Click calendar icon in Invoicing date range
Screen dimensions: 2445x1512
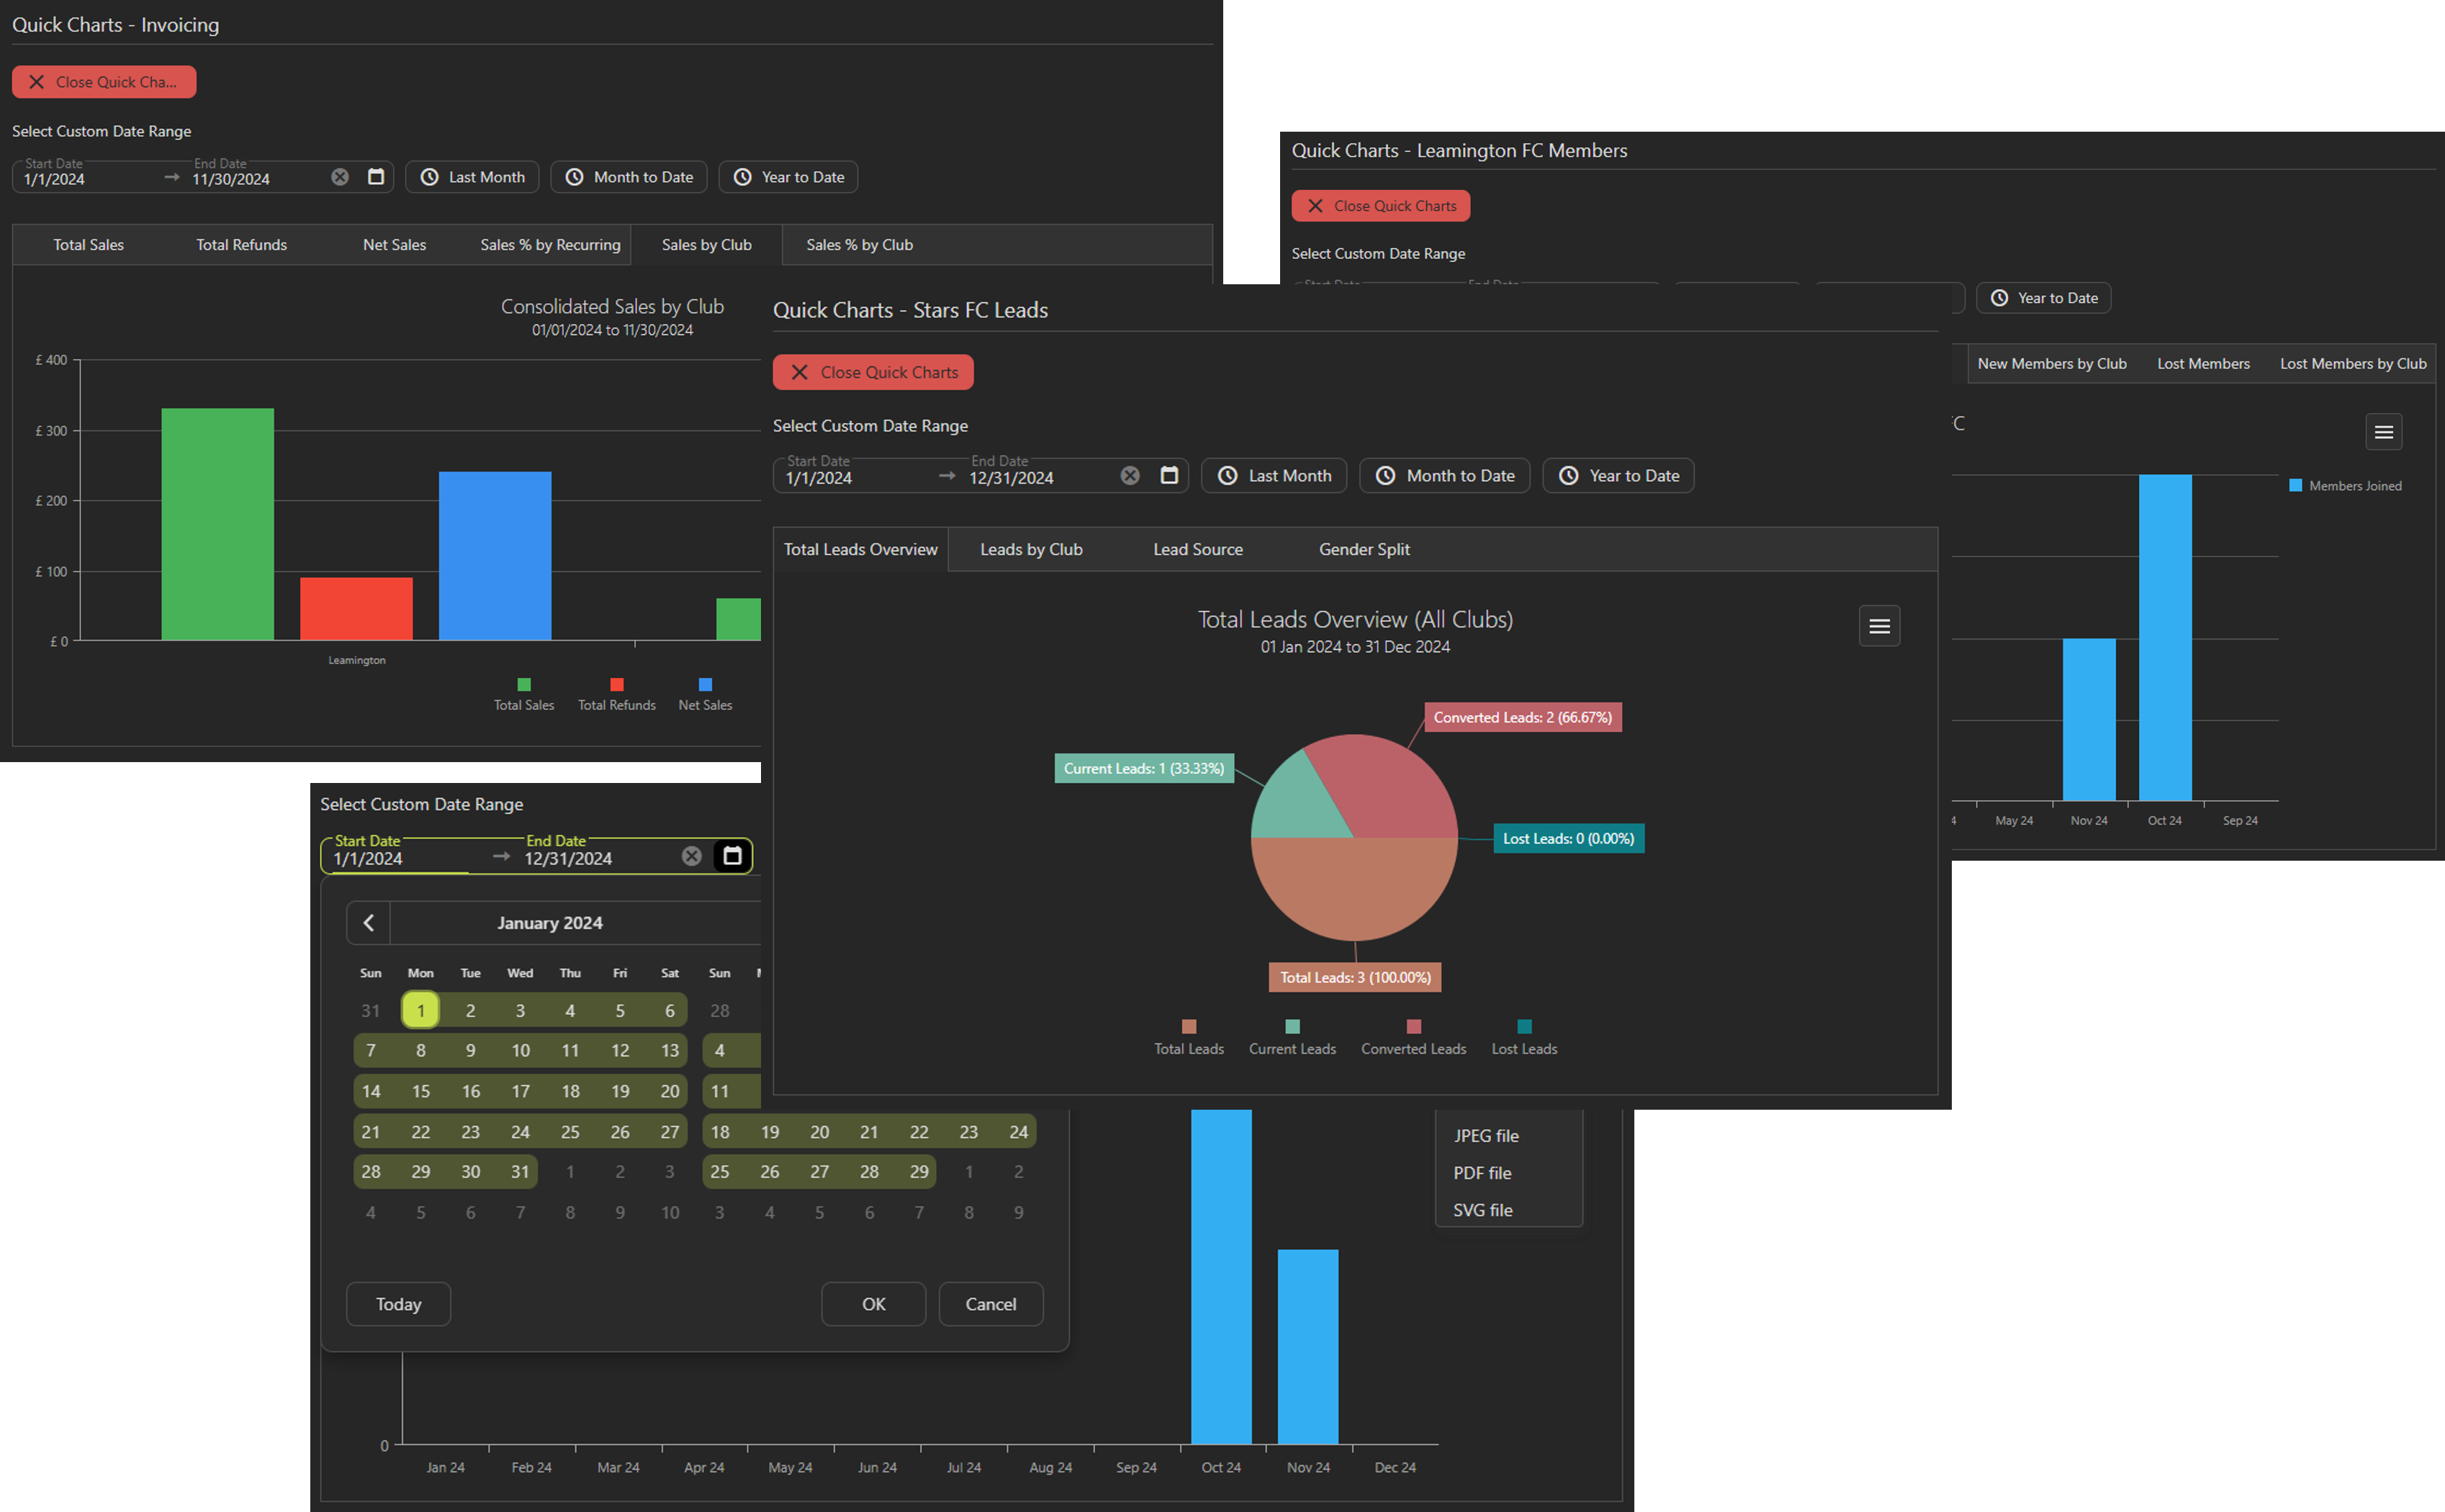tap(376, 177)
